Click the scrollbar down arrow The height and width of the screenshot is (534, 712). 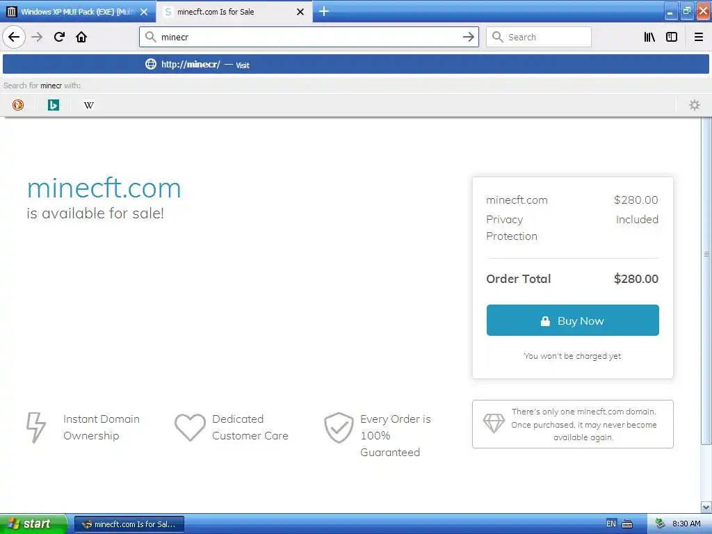click(x=706, y=507)
